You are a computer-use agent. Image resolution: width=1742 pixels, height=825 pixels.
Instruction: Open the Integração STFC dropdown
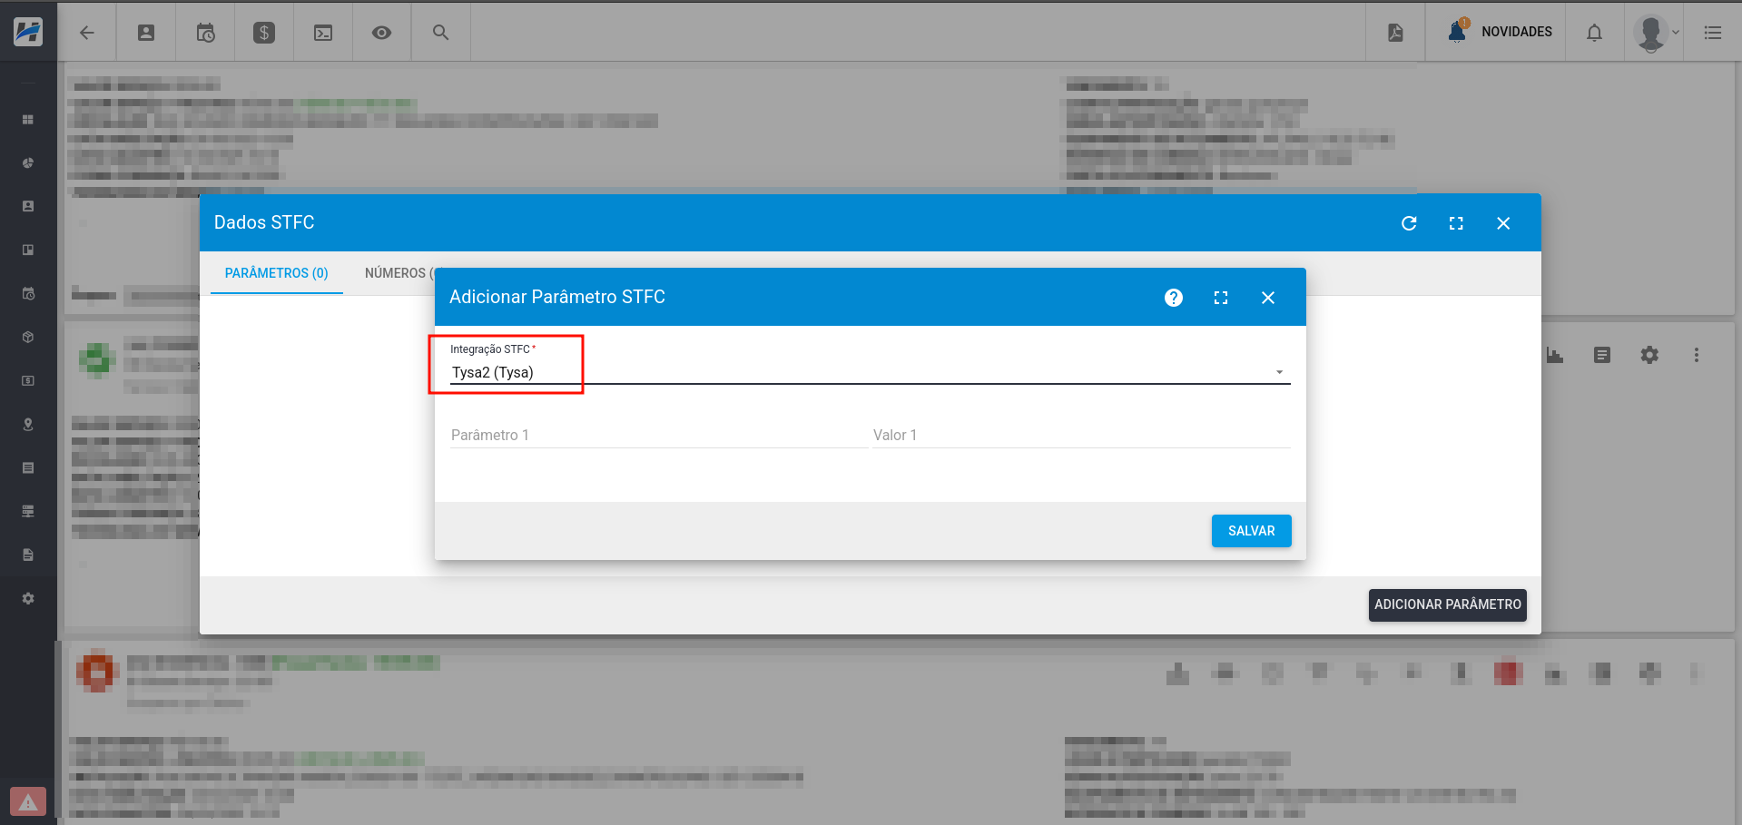pyautogui.click(x=869, y=372)
